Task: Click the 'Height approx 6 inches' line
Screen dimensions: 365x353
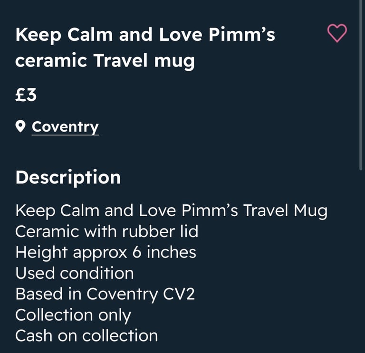Action: 106,252
